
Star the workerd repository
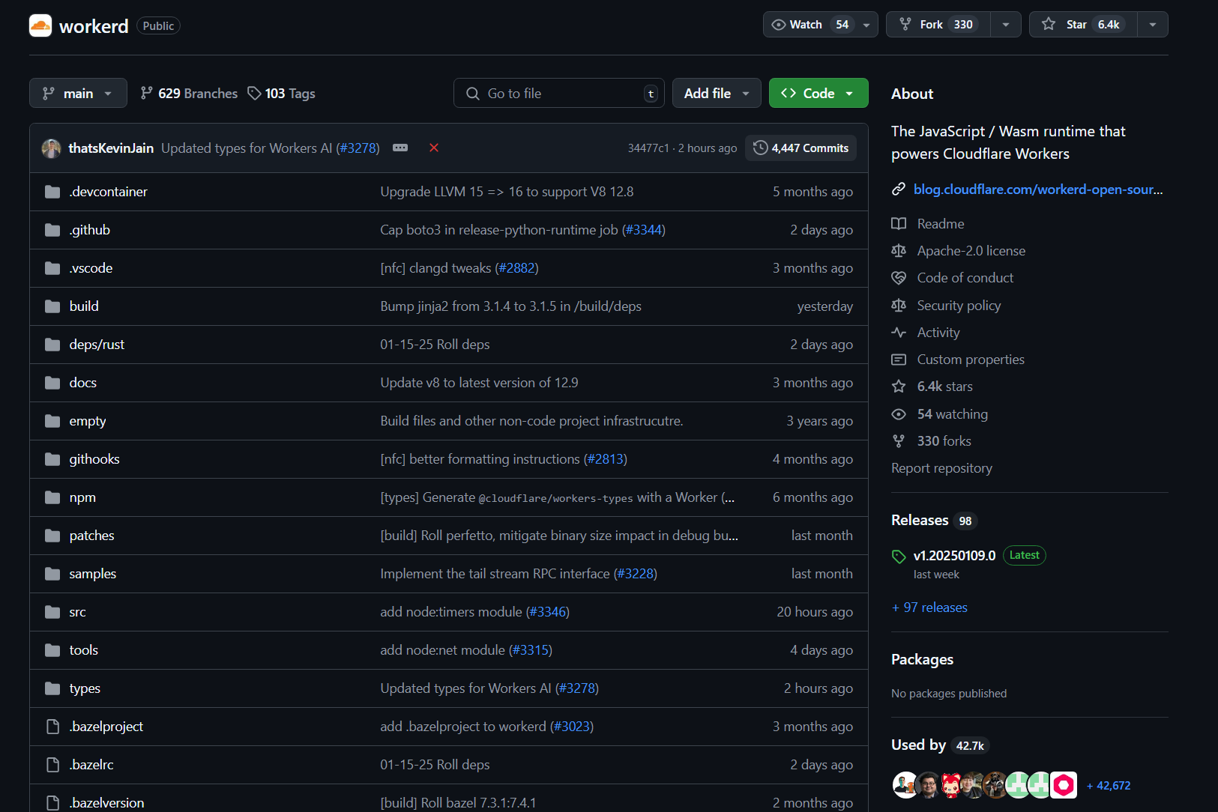1083,25
